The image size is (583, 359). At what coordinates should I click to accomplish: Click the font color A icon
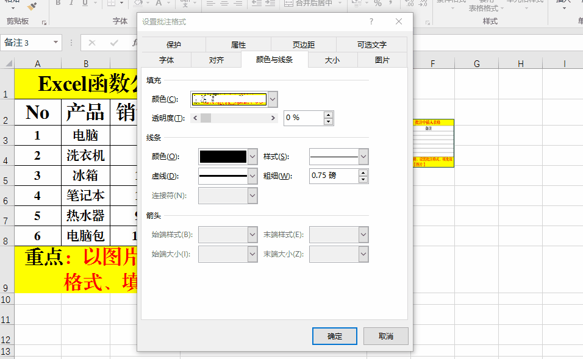(x=159, y=3)
